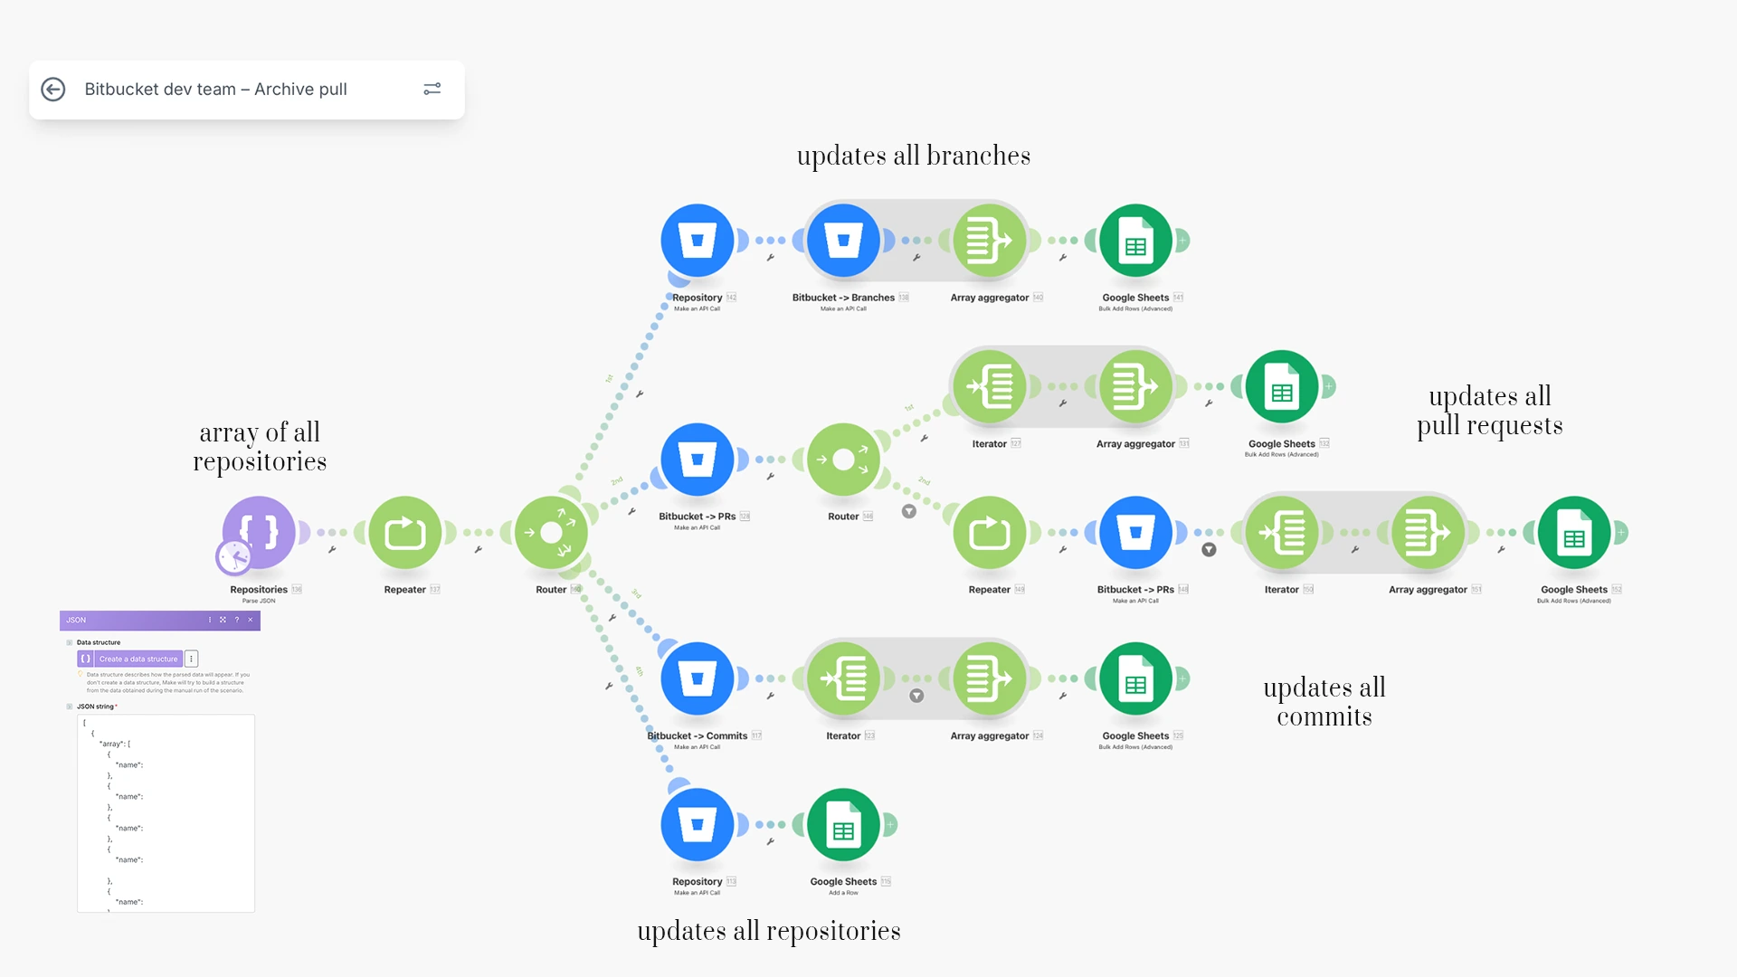This screenshot has width=1737, height=977.
Task: Click the clock schedule icon on Repositories
Action: click(234, 556)
